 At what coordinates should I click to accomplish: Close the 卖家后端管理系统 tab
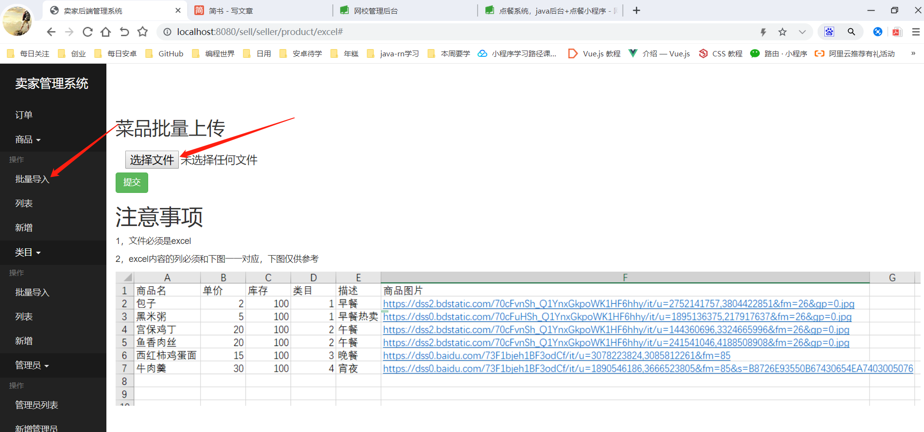178,10
